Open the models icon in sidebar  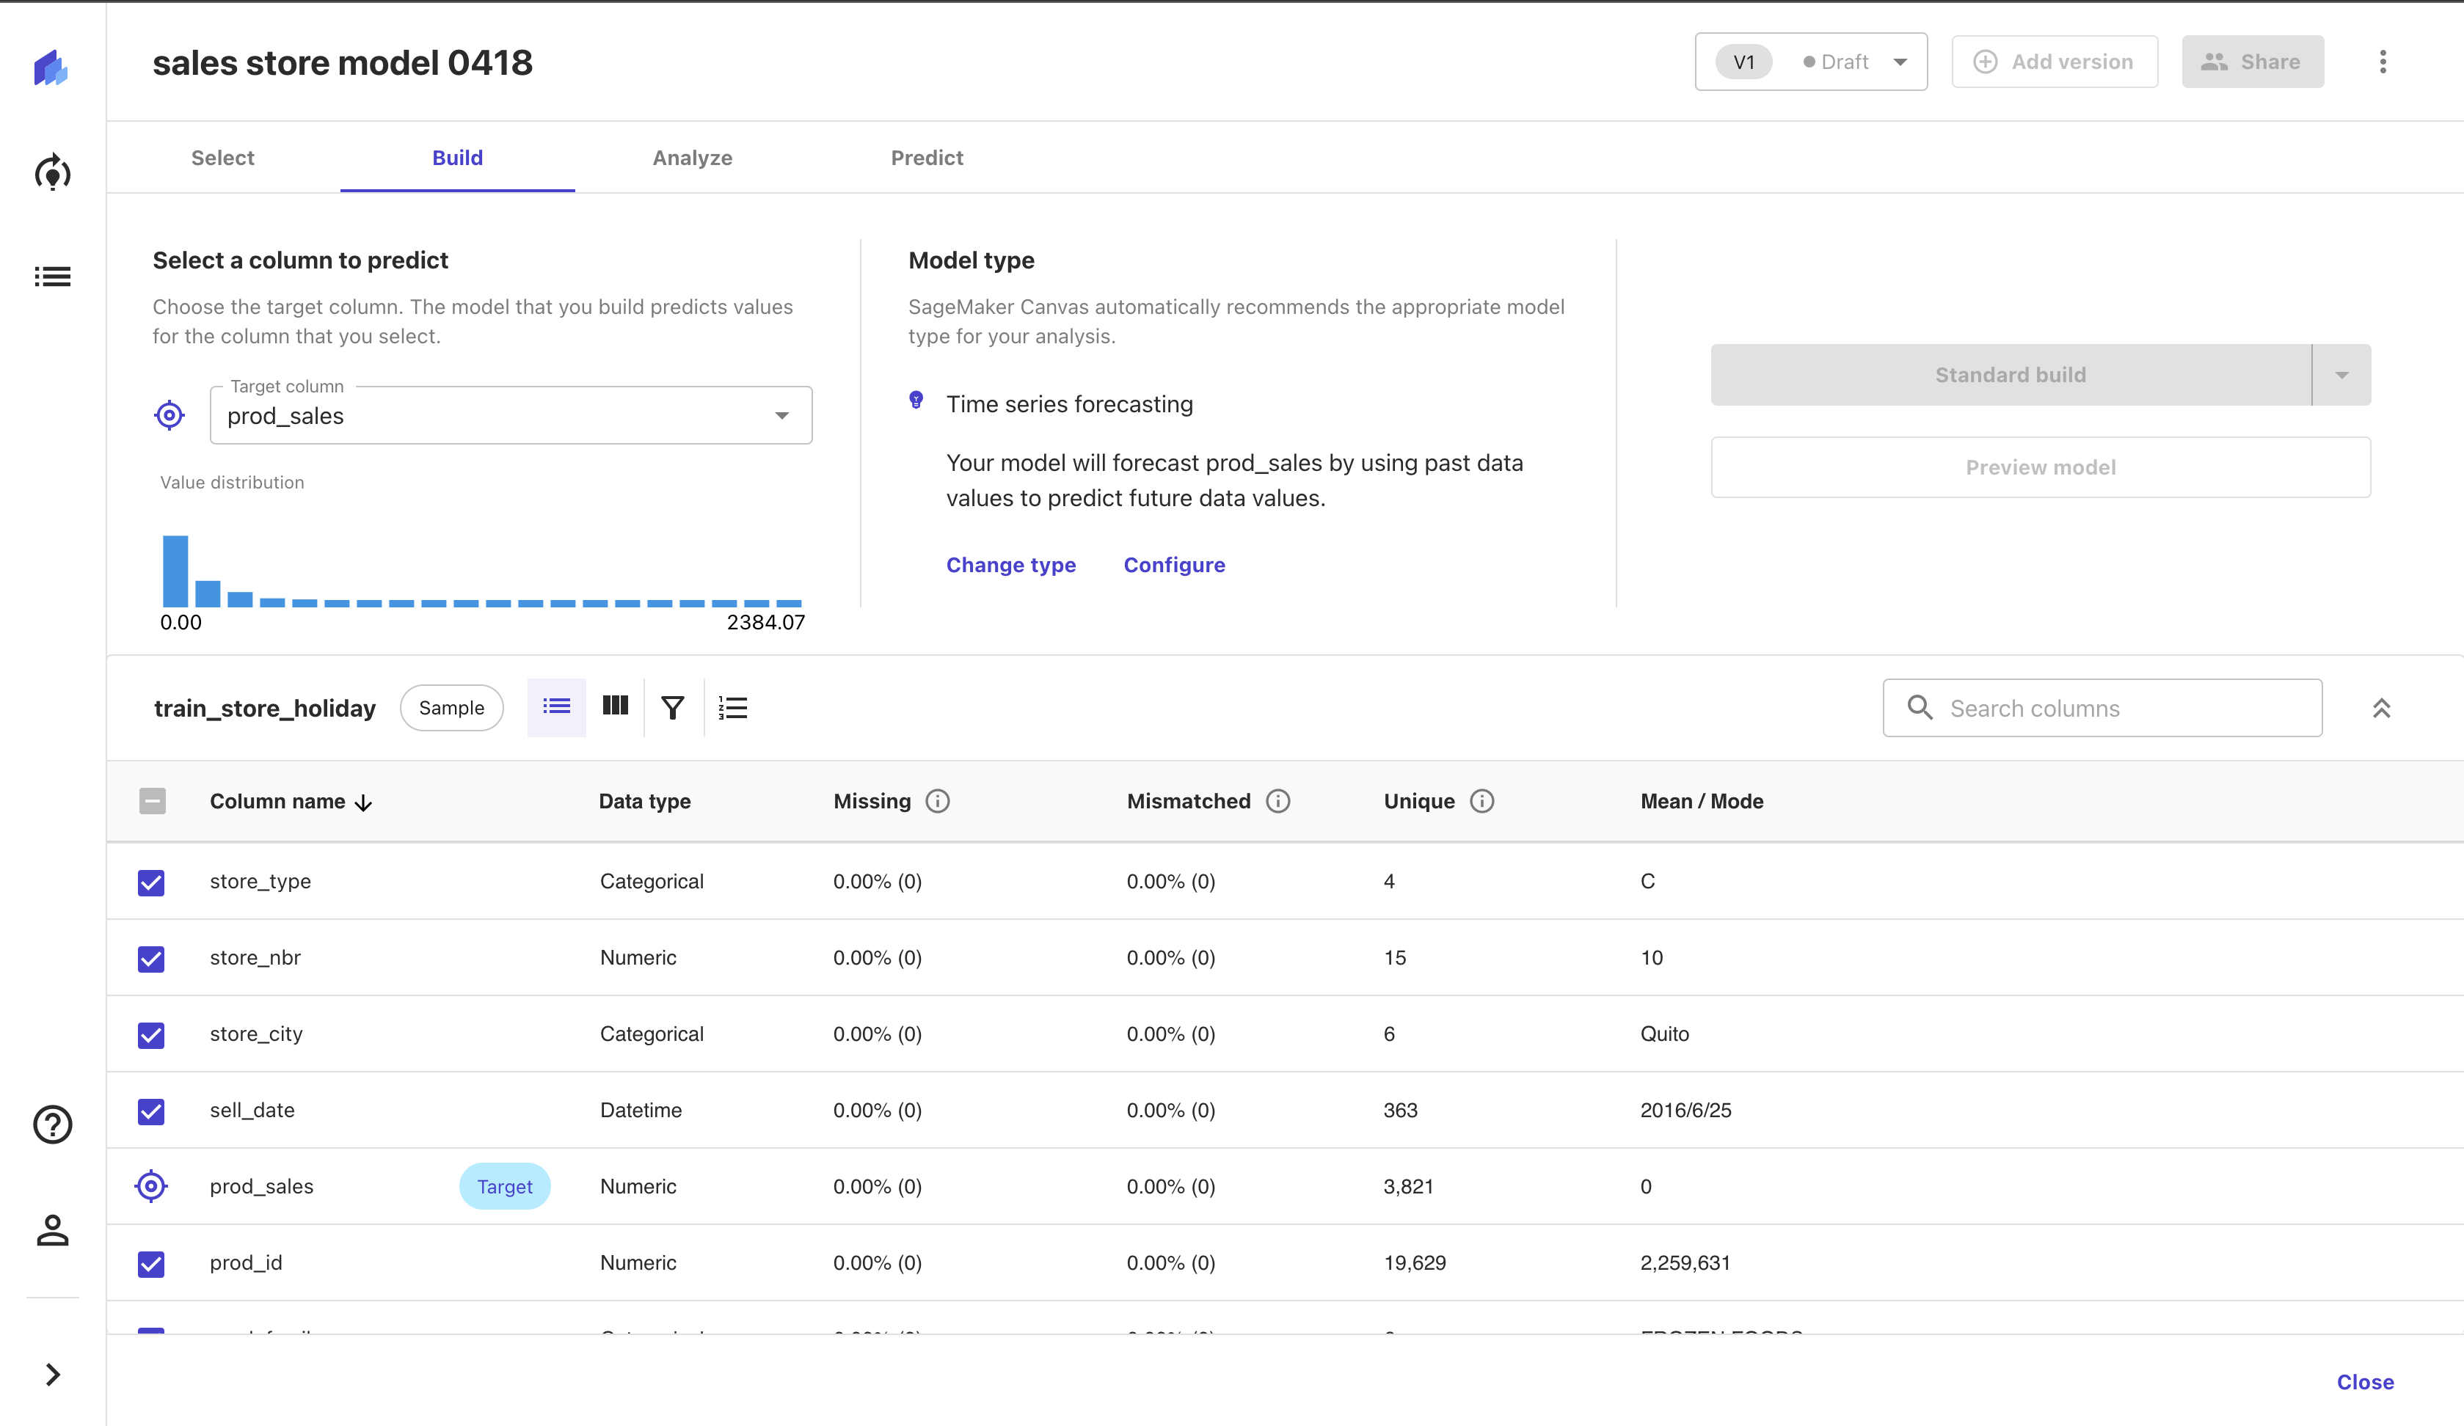pyautogui.click(x=52, y=173)
